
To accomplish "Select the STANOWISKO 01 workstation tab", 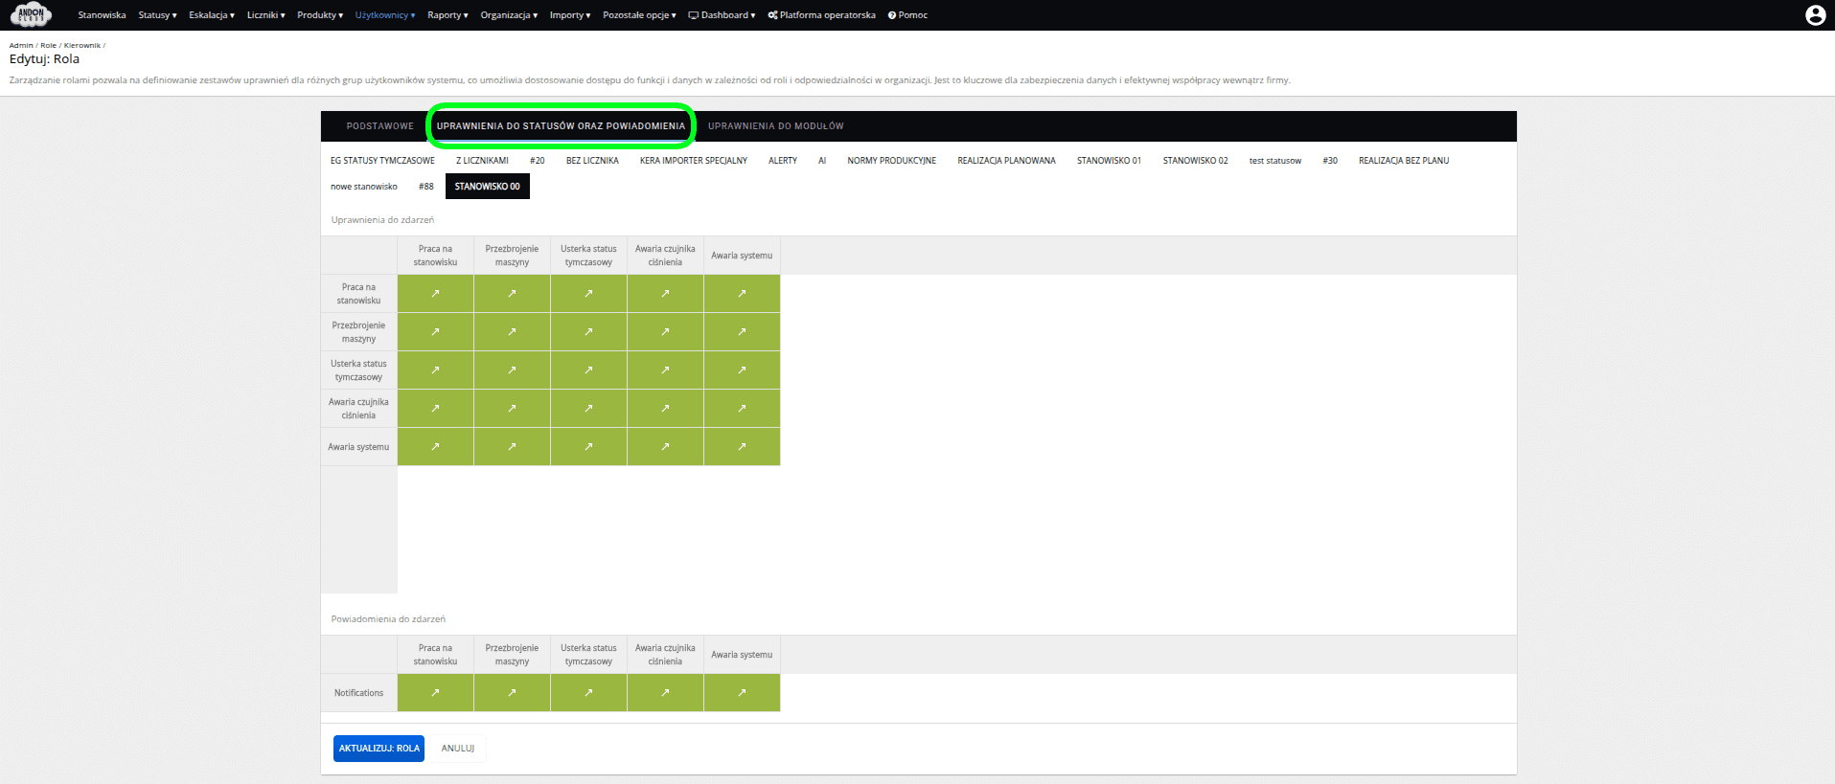I will click(1109, 161).
